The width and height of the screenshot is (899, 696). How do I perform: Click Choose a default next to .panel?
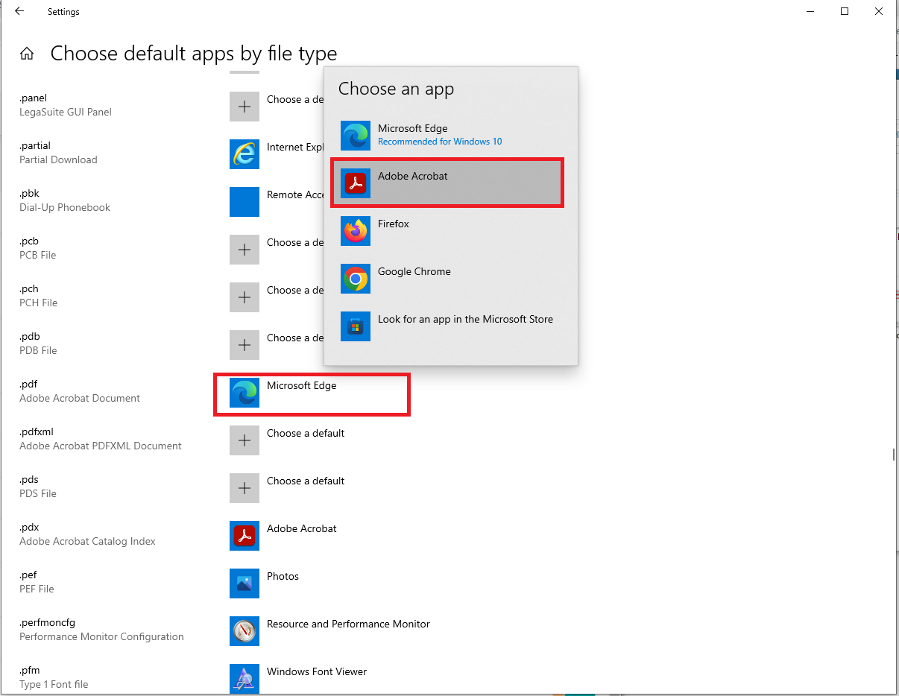click(294, 99)
